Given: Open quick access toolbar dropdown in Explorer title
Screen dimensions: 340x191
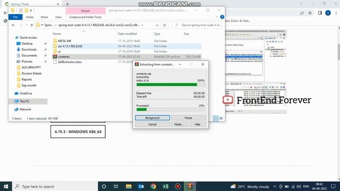Looking at the screenshot, I should (x=31, y=11).
